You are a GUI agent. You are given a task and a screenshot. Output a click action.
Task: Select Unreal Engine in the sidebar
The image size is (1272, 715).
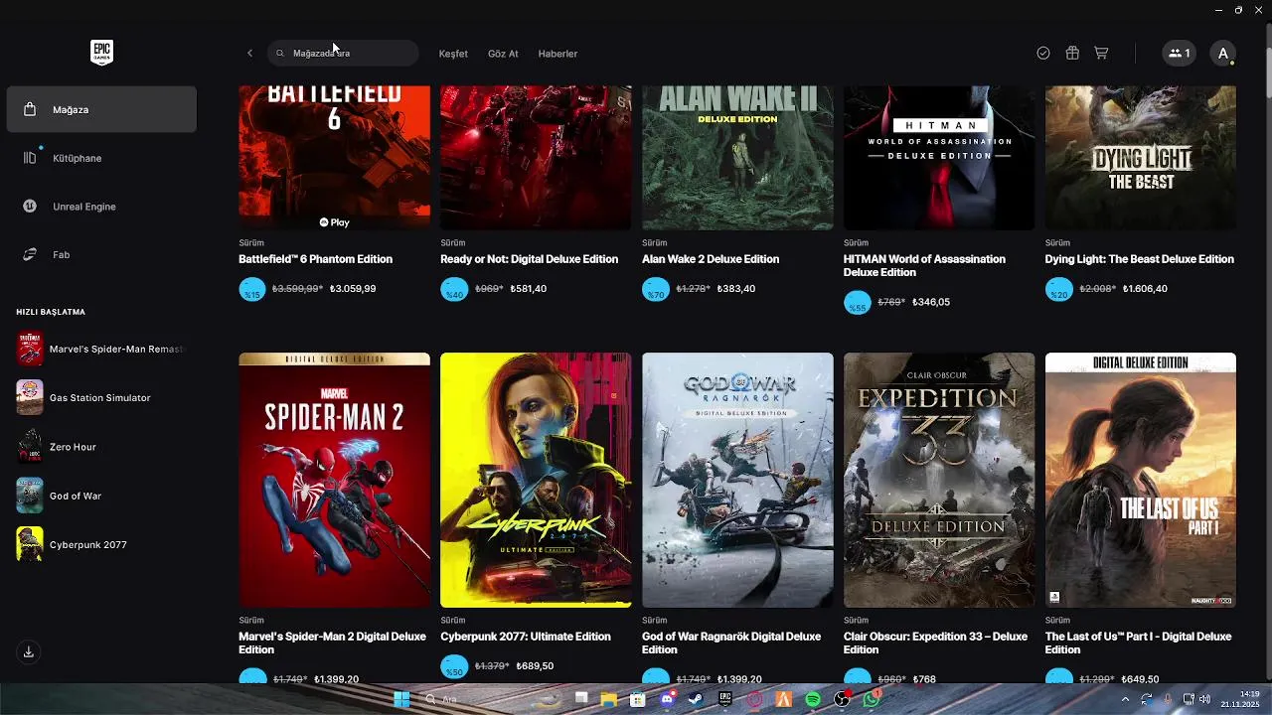click(x=101, y=207)
